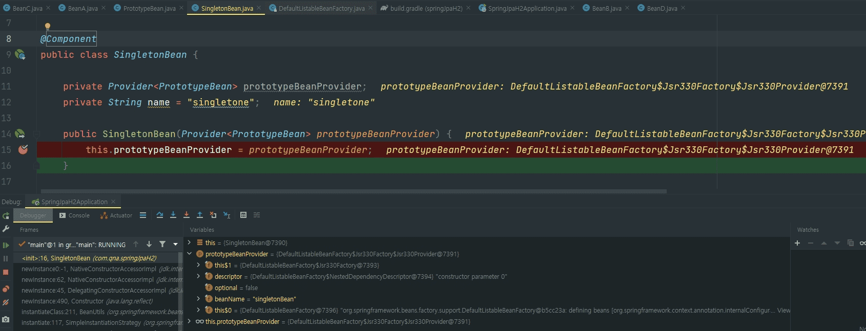Viewport: 866px width, 331px height.
Task: Click the Step Out icon
Action: point(200,215)
